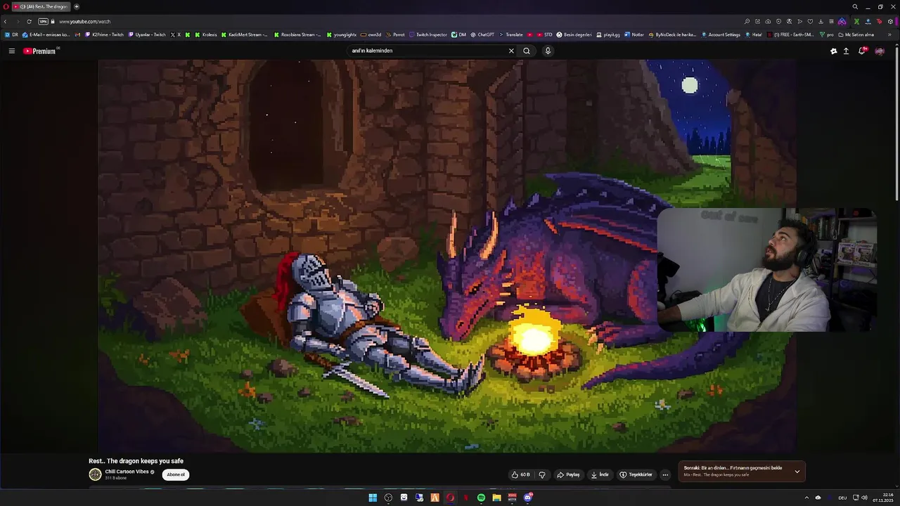Toggle the VPN badge in address bar
The height and width of the screenshot is (506, 900).
43,21
